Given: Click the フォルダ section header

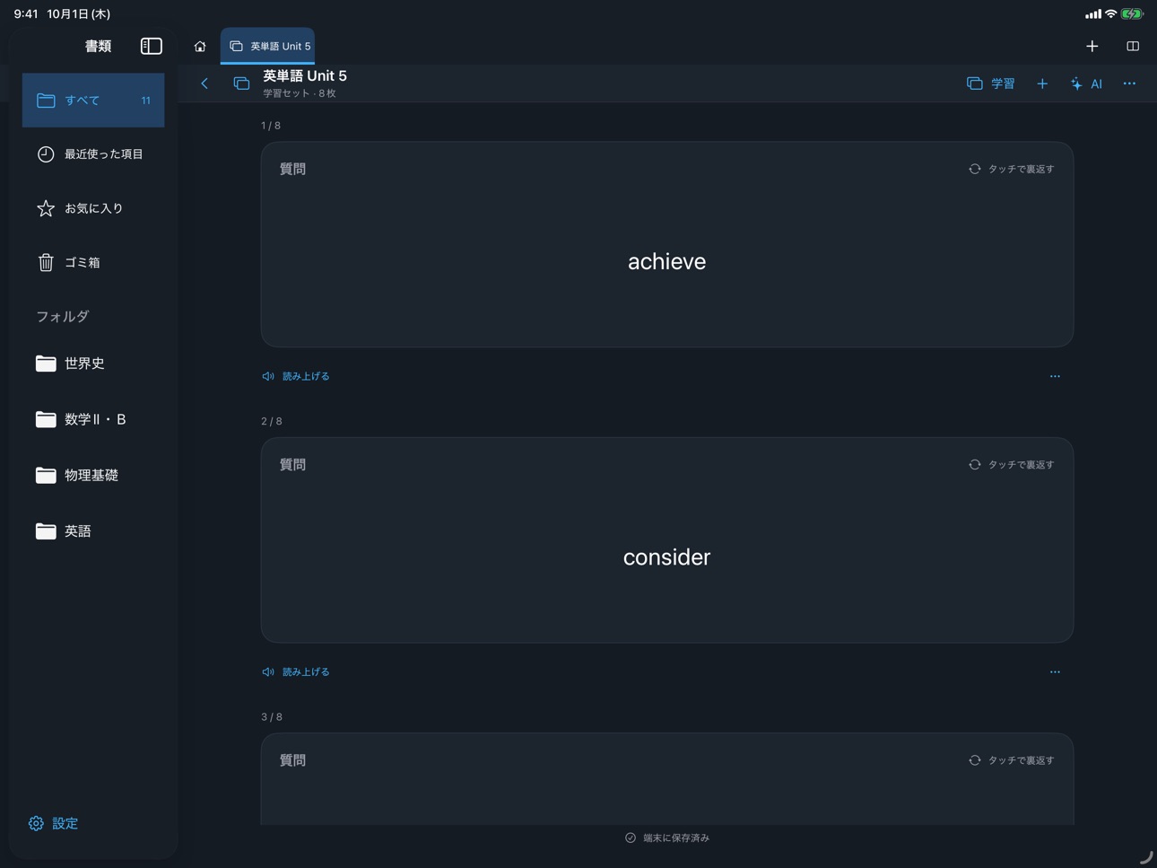Looking at the screenshot, I should (x=63, y=316).
